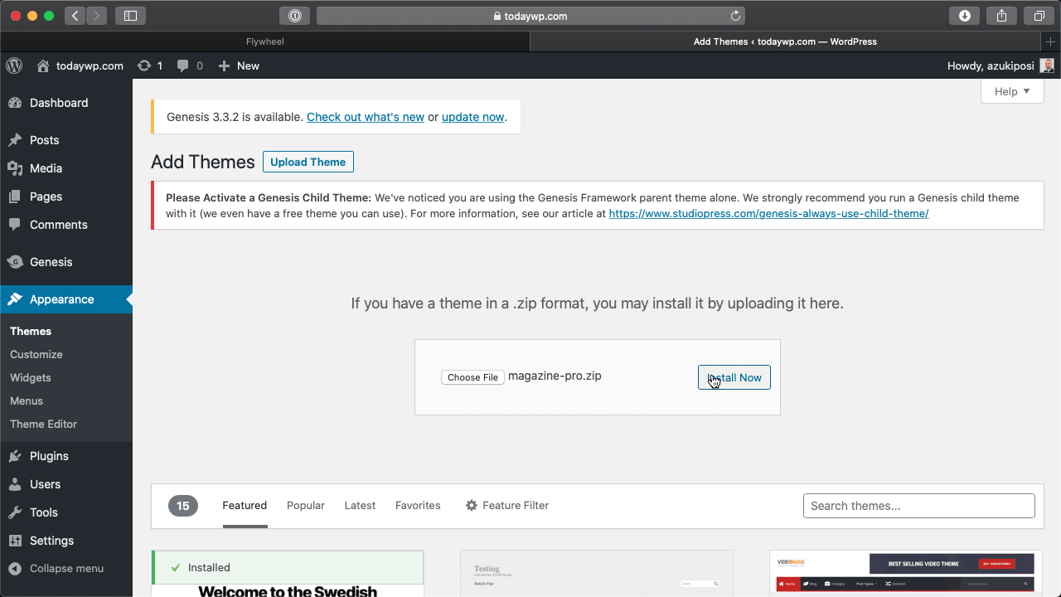
Task: Open the Installed theme thumbnail
Action: click(288, 573)
